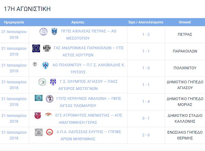This screenshot has width=205, height=151.
Task: Click the ΠΓΠΣ Αχιλλέας Πέτρας team crest
Action: [43, 32]
